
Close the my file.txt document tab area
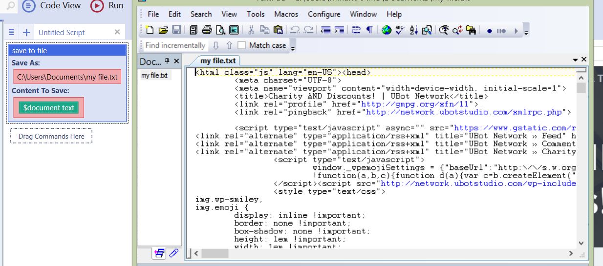coord(584,60)
